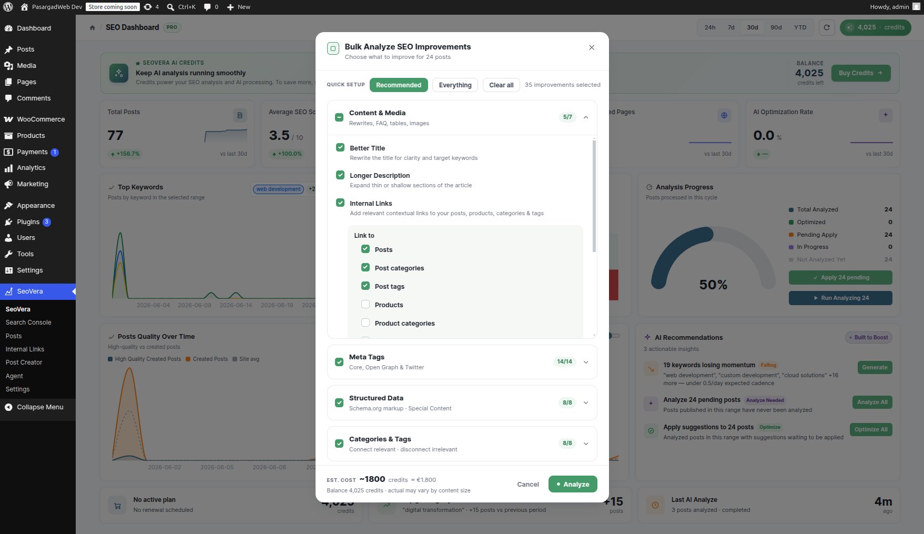This screenshot has width=924, height=534.
Task: Uncheck the Better Title checkbox
Action: point(340,148)
